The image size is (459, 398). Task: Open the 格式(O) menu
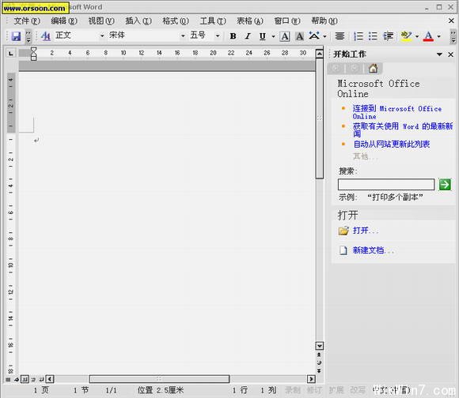pyautogui.click(x=176, y=21)
